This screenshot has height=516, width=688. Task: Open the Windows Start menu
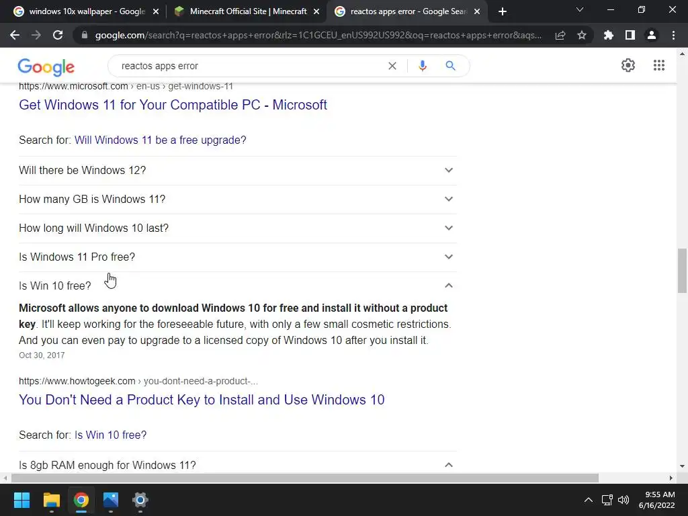tap(22, 500)
